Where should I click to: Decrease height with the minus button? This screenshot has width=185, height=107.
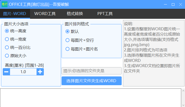tap(6, 72)
